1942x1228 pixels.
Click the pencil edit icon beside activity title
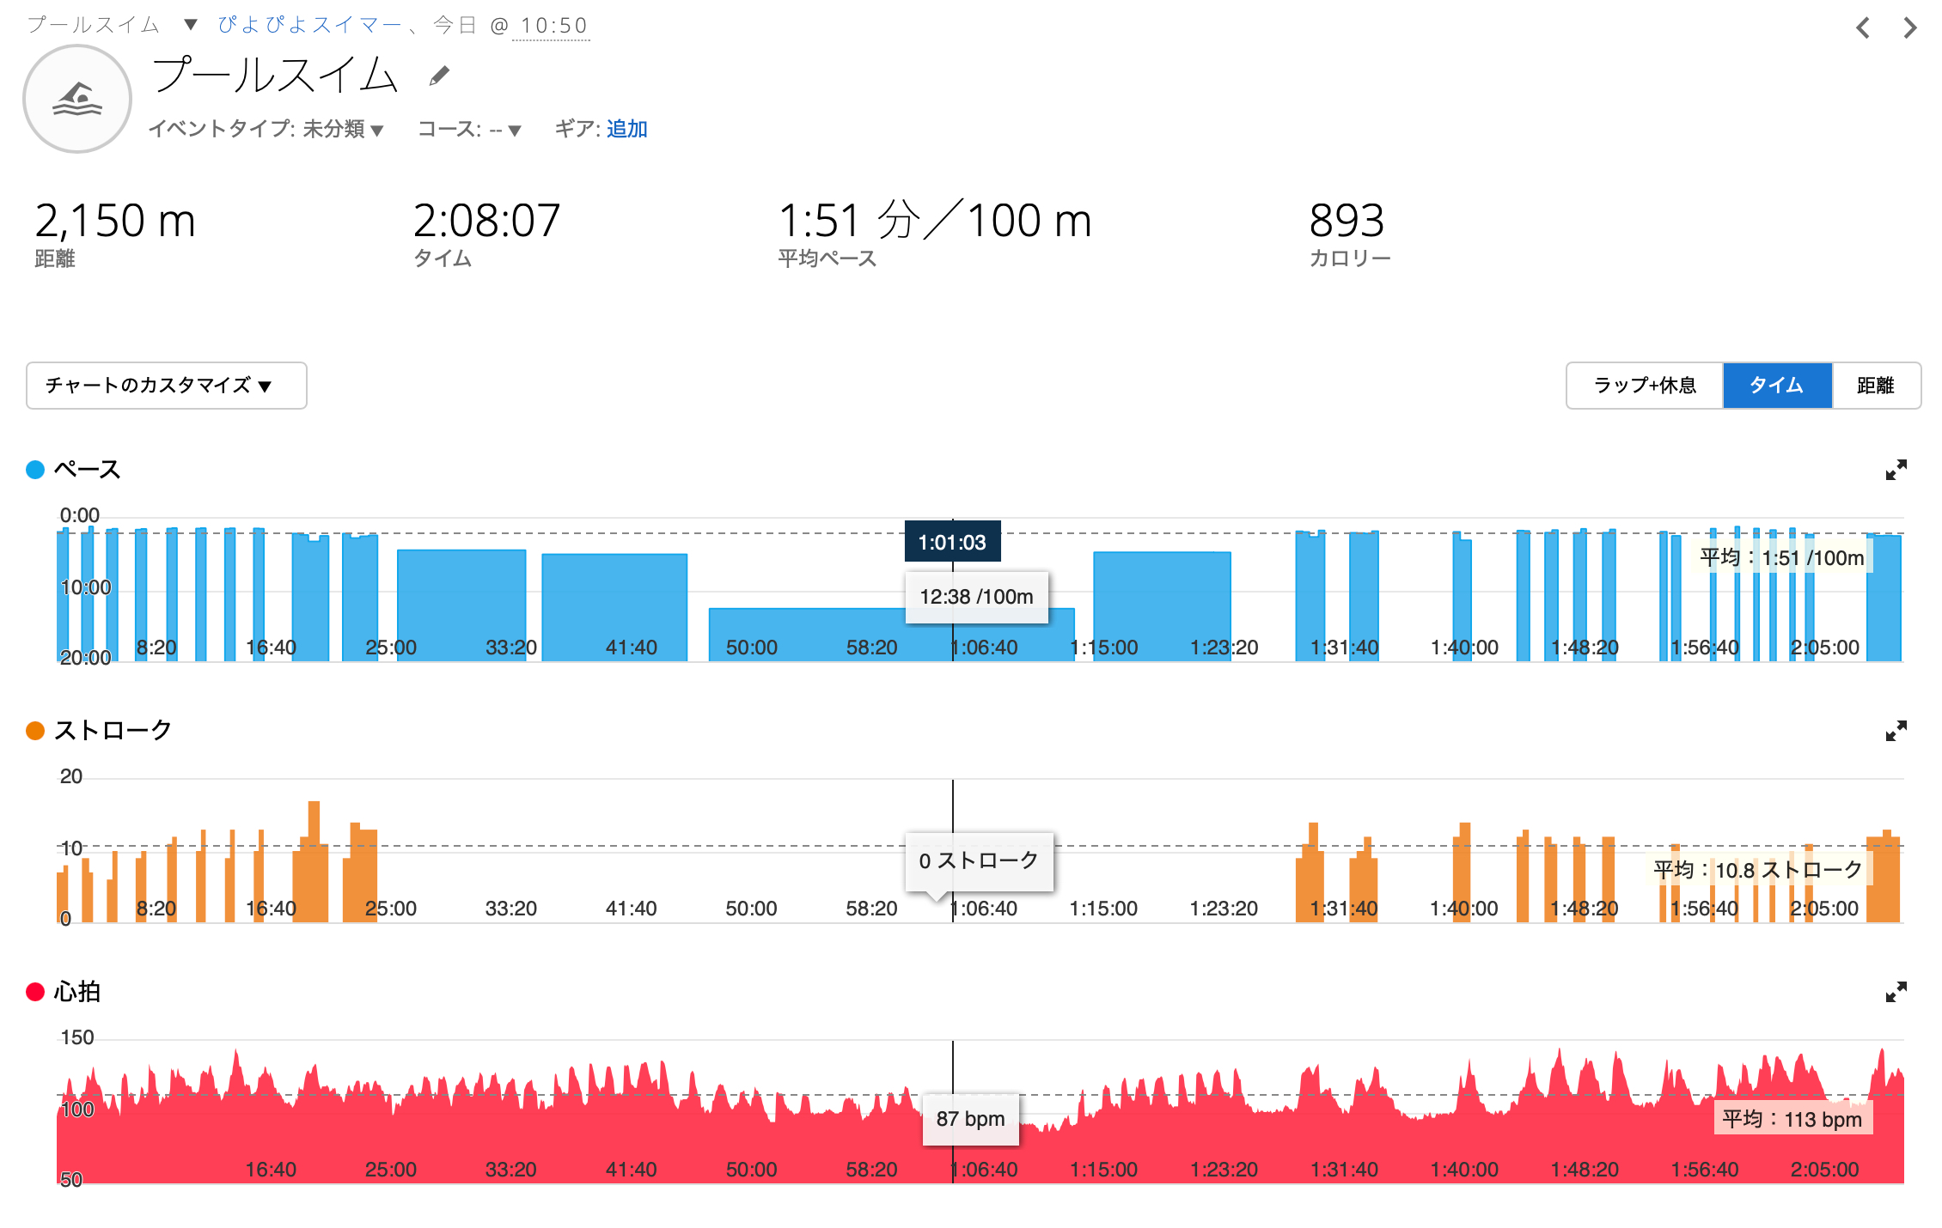tap(439, 76)
